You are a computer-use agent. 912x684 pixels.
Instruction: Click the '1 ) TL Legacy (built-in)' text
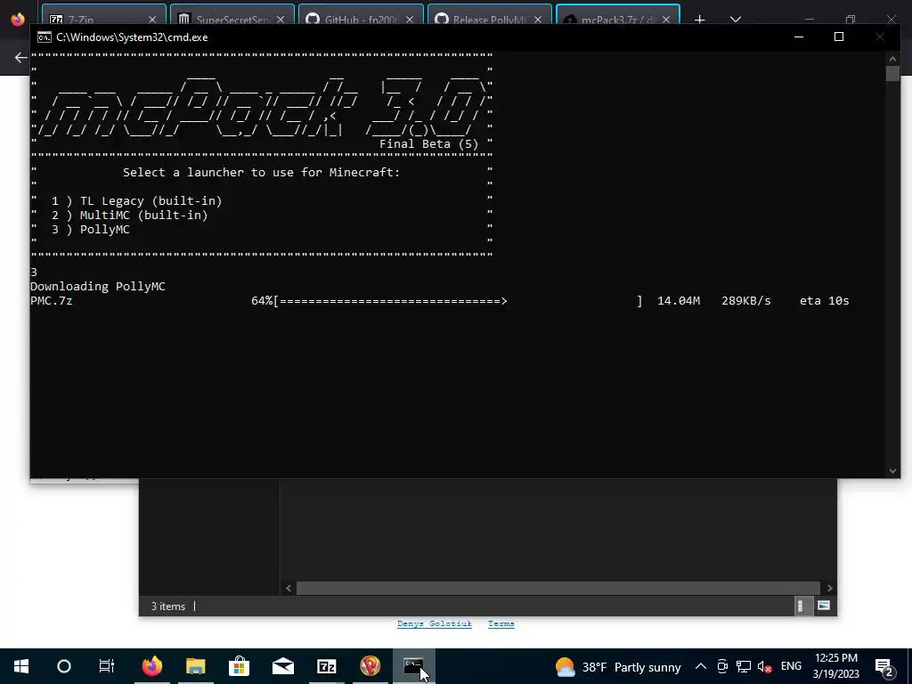[x=136, y=200]
